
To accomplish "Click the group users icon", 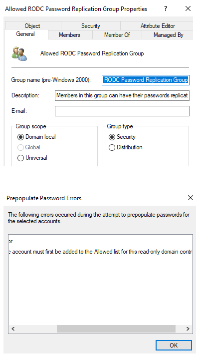I will pyautogui.click(x=19, y=53).
